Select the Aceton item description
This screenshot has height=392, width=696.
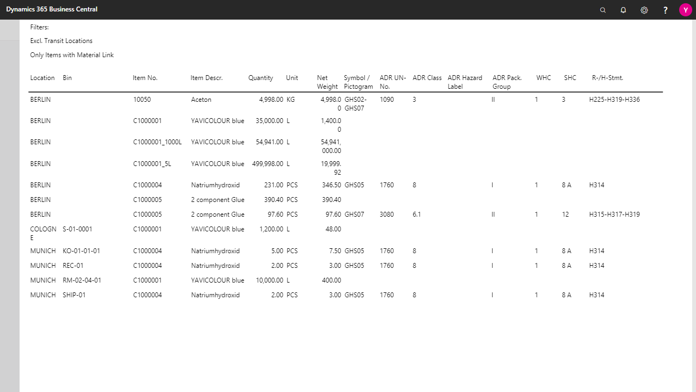click(x=201, y=100)
